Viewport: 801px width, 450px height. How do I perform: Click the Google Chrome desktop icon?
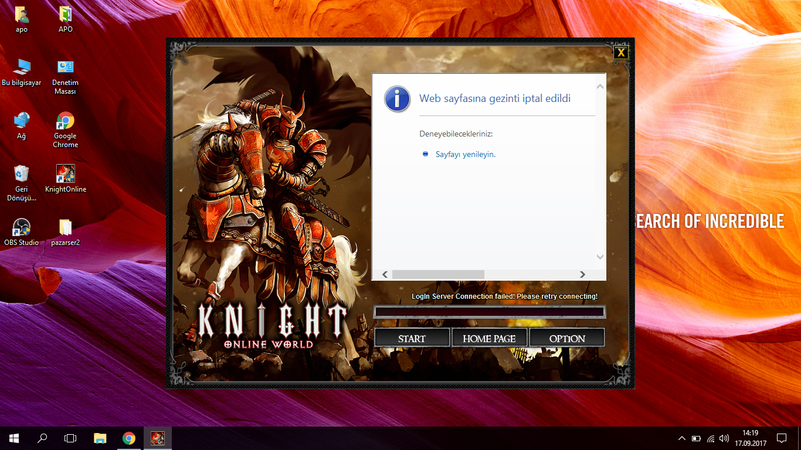click(66, 129)
